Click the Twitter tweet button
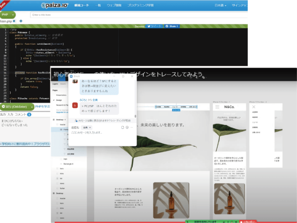Screen dimensions: 297x223 pyautogui.click(x=154, y=26)
